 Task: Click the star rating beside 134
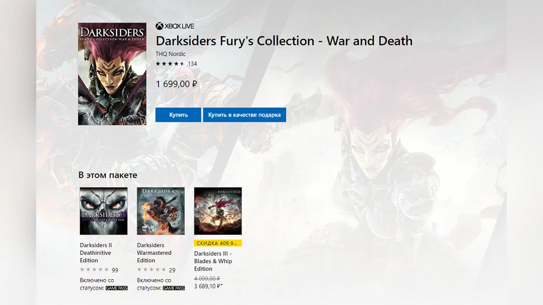click(x=170, y=64)
